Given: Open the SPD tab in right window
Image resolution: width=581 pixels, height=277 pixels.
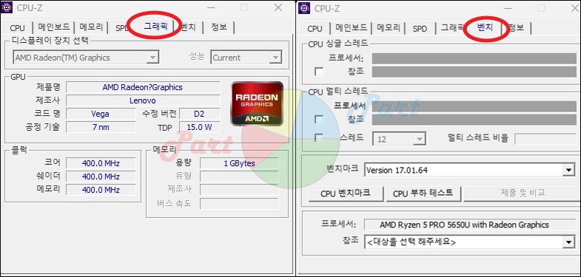Looking at the screenshot, I should pos(420,29).
